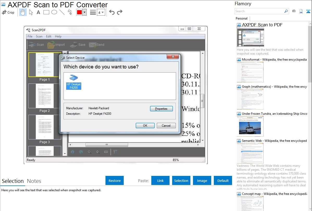Click the Paste Default button

223,181
